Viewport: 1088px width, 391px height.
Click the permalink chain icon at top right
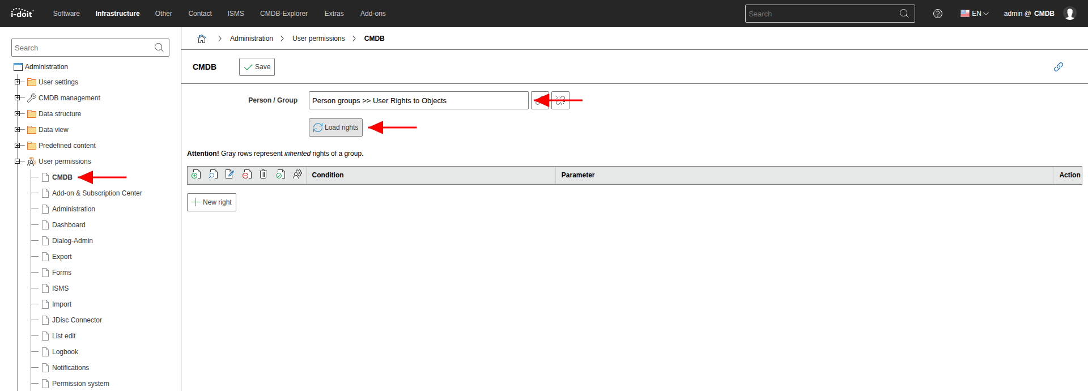(x=1058, y=67)
